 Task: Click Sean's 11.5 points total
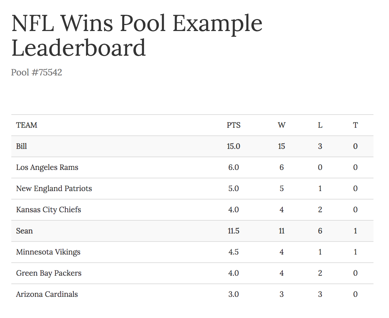233,231
